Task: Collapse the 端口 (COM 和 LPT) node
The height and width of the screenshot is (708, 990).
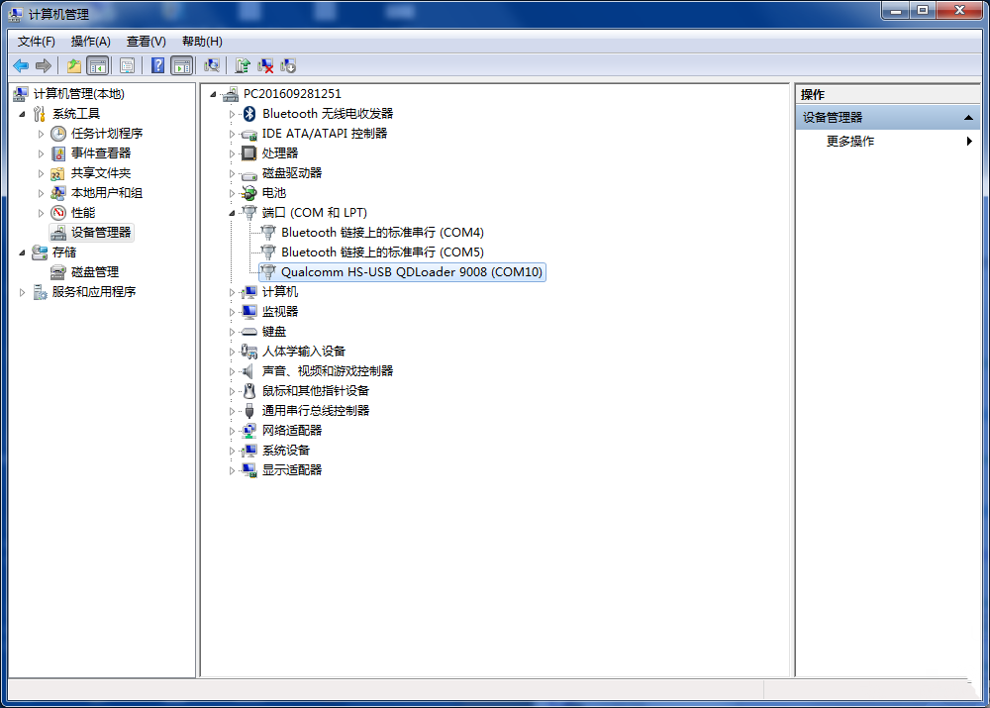Action: tap(232, 214)
